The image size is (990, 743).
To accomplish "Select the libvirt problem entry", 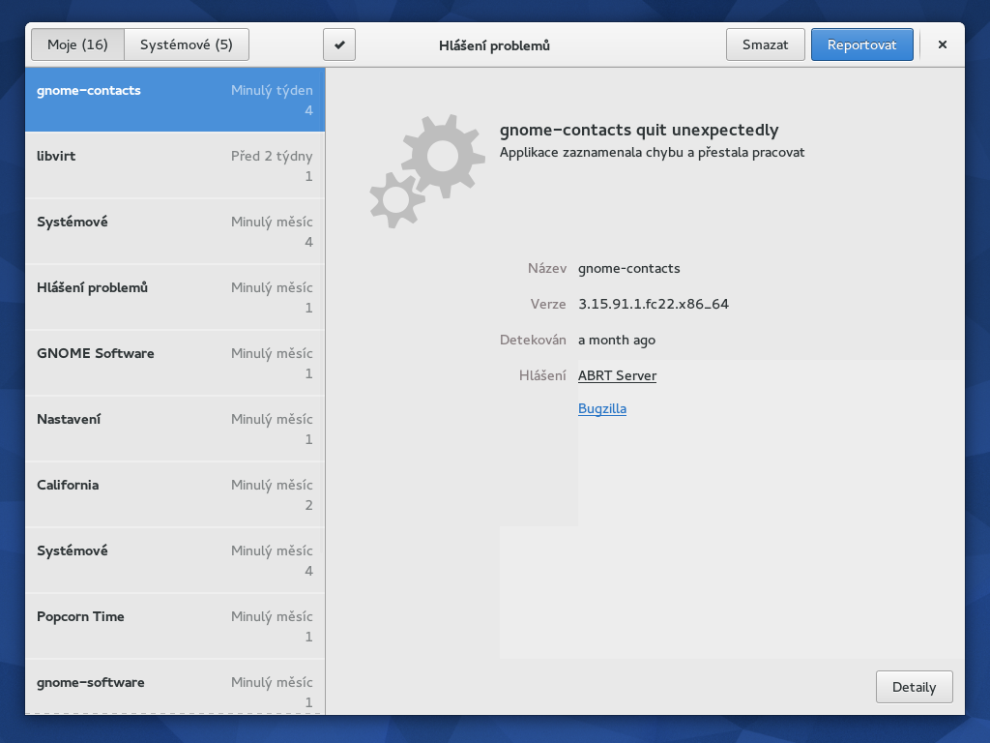I will click(175, 165).
